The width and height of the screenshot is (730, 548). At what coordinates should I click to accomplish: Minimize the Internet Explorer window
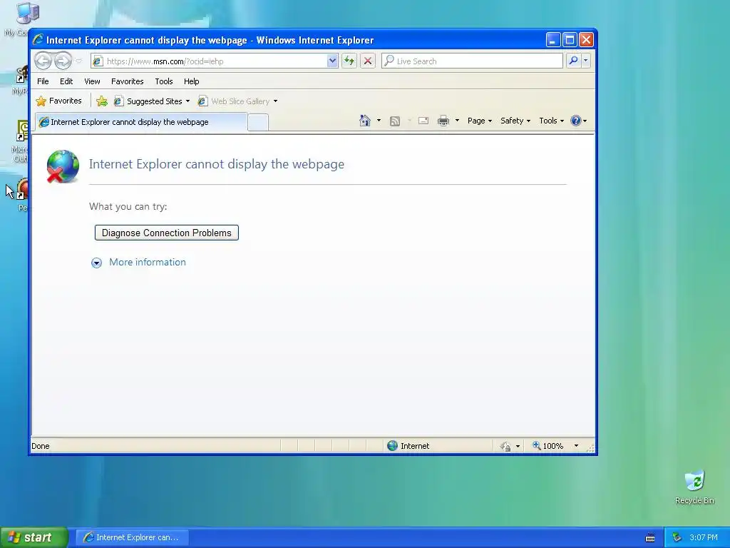pos(552,40)
